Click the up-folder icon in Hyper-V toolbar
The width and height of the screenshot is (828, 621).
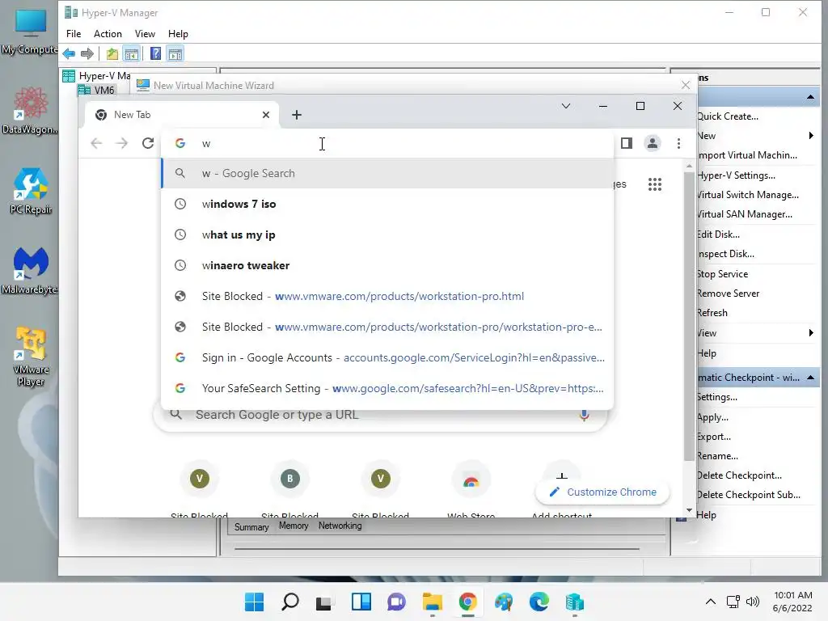[112, 54]
